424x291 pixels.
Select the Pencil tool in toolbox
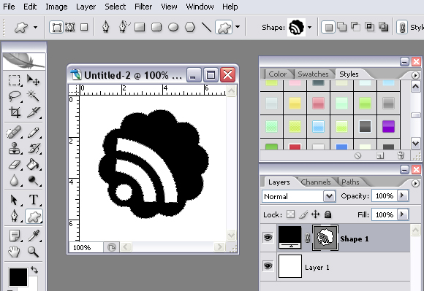click(33, 133)
